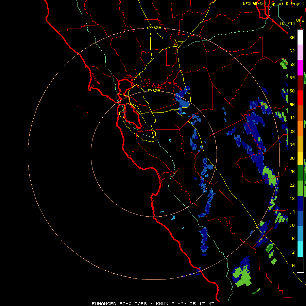Click the '2' legend value
306x306 pixels.
click(293, 252)
